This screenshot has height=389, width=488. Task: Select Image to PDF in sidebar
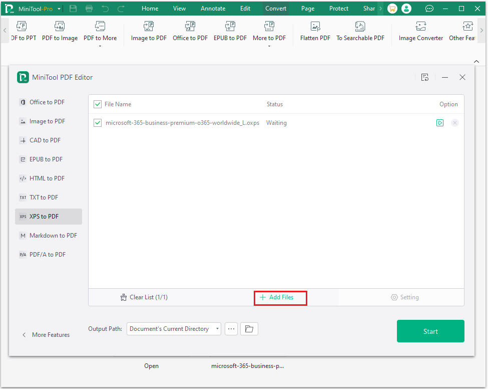point(49,121)
